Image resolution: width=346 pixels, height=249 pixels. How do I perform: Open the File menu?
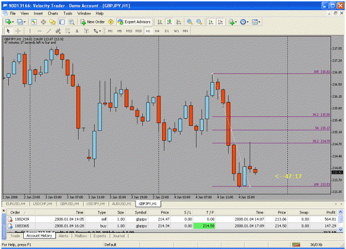pyautogui.click(x=13, y=13)
